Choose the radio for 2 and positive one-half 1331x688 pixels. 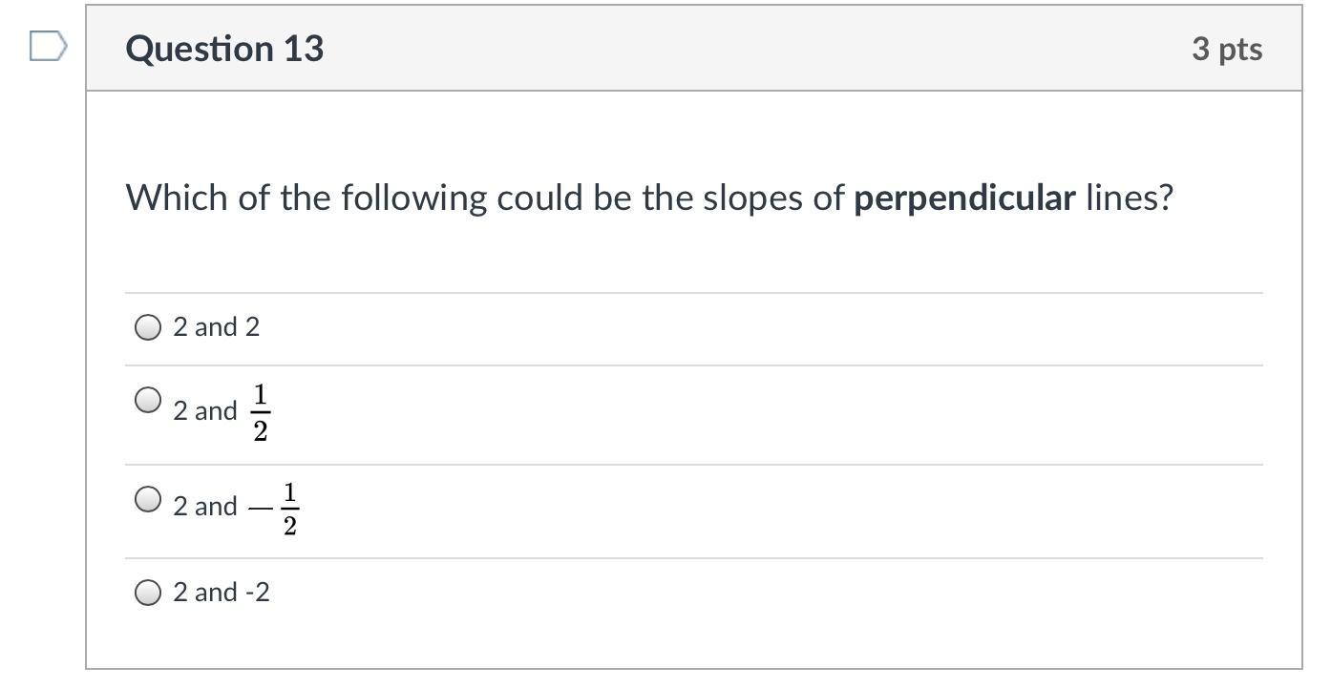[x=148, y=400]
